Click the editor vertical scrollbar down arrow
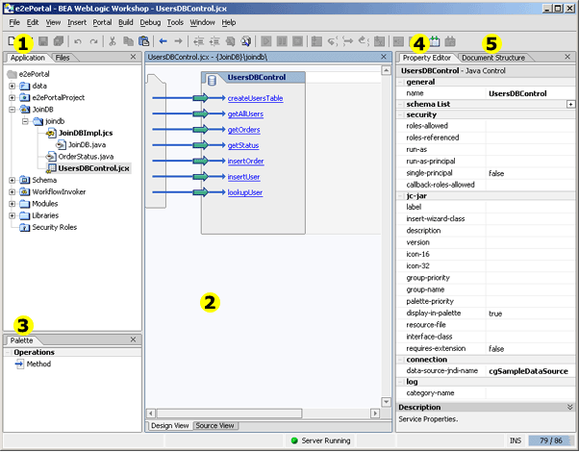579x452 pixels. click(386, 402)
